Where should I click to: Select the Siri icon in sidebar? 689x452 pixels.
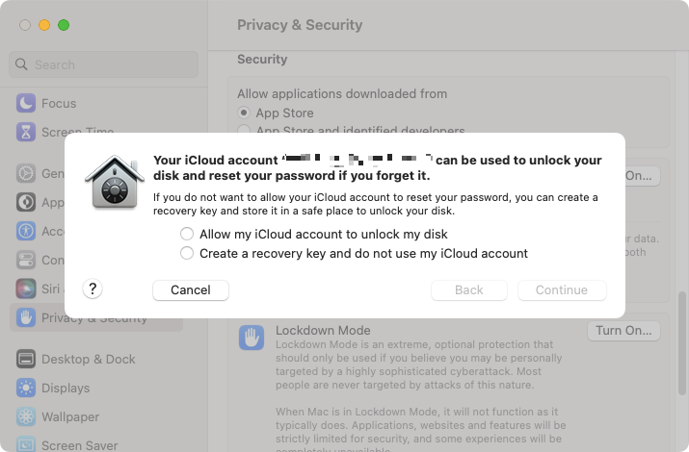(26, 289)
